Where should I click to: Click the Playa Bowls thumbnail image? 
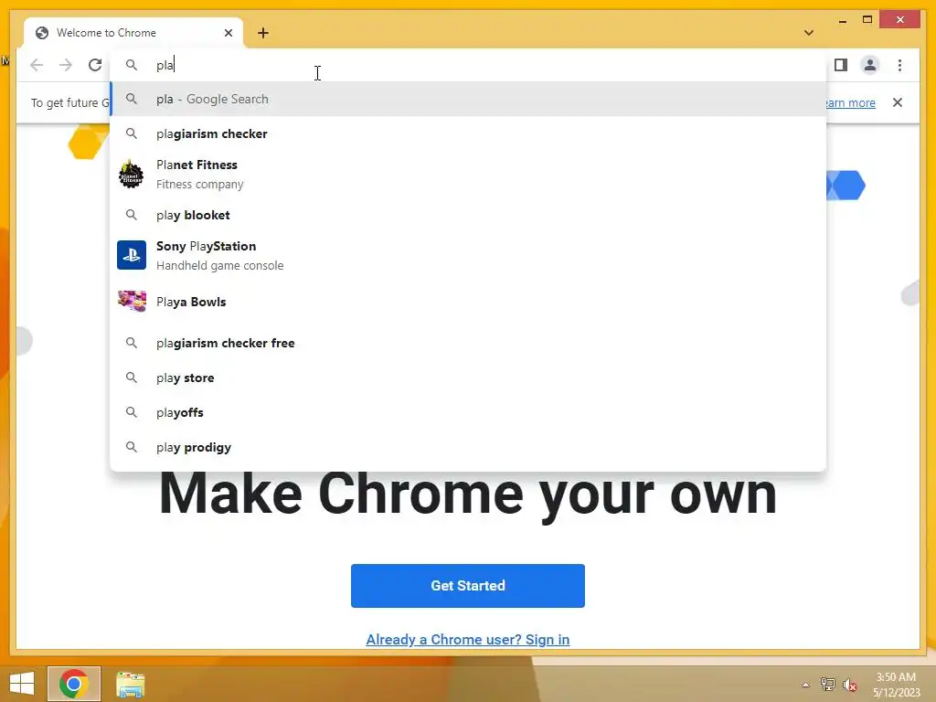(132, 302)
